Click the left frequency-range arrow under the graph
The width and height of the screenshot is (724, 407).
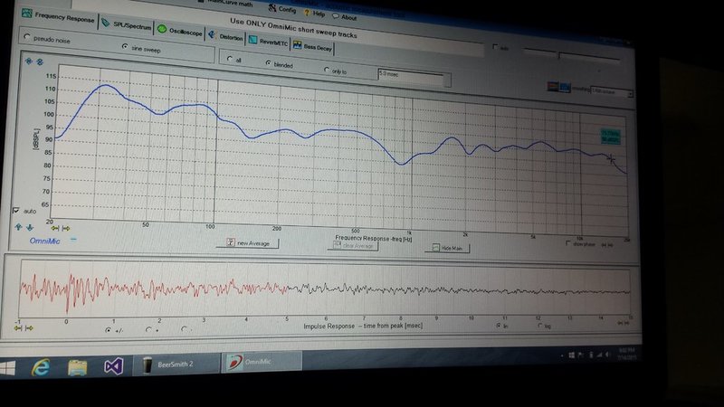coord(55,228)
